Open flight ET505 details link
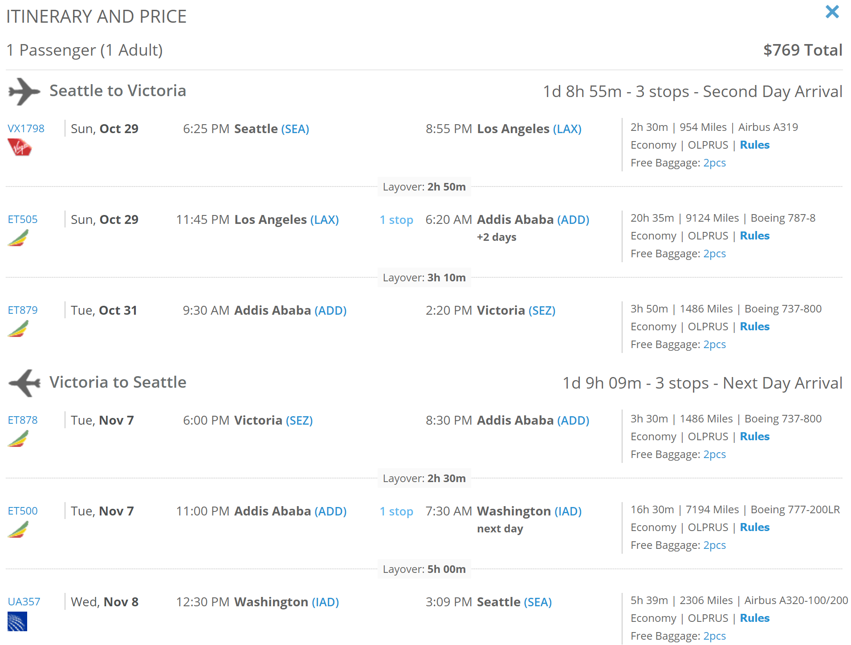The width and height of the screenshot is (851, 645). point(23,219)
